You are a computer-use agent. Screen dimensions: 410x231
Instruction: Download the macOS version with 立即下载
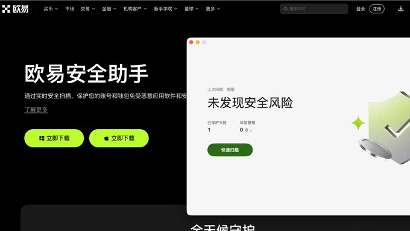click(x=119, y=138)
